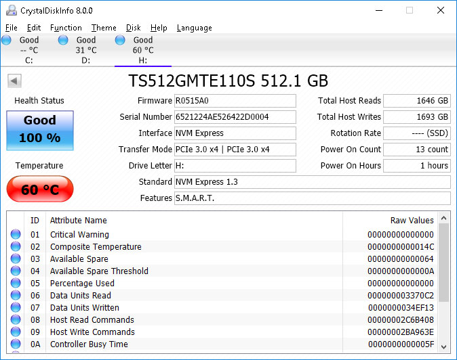Open the Function menu

(66, 28)
